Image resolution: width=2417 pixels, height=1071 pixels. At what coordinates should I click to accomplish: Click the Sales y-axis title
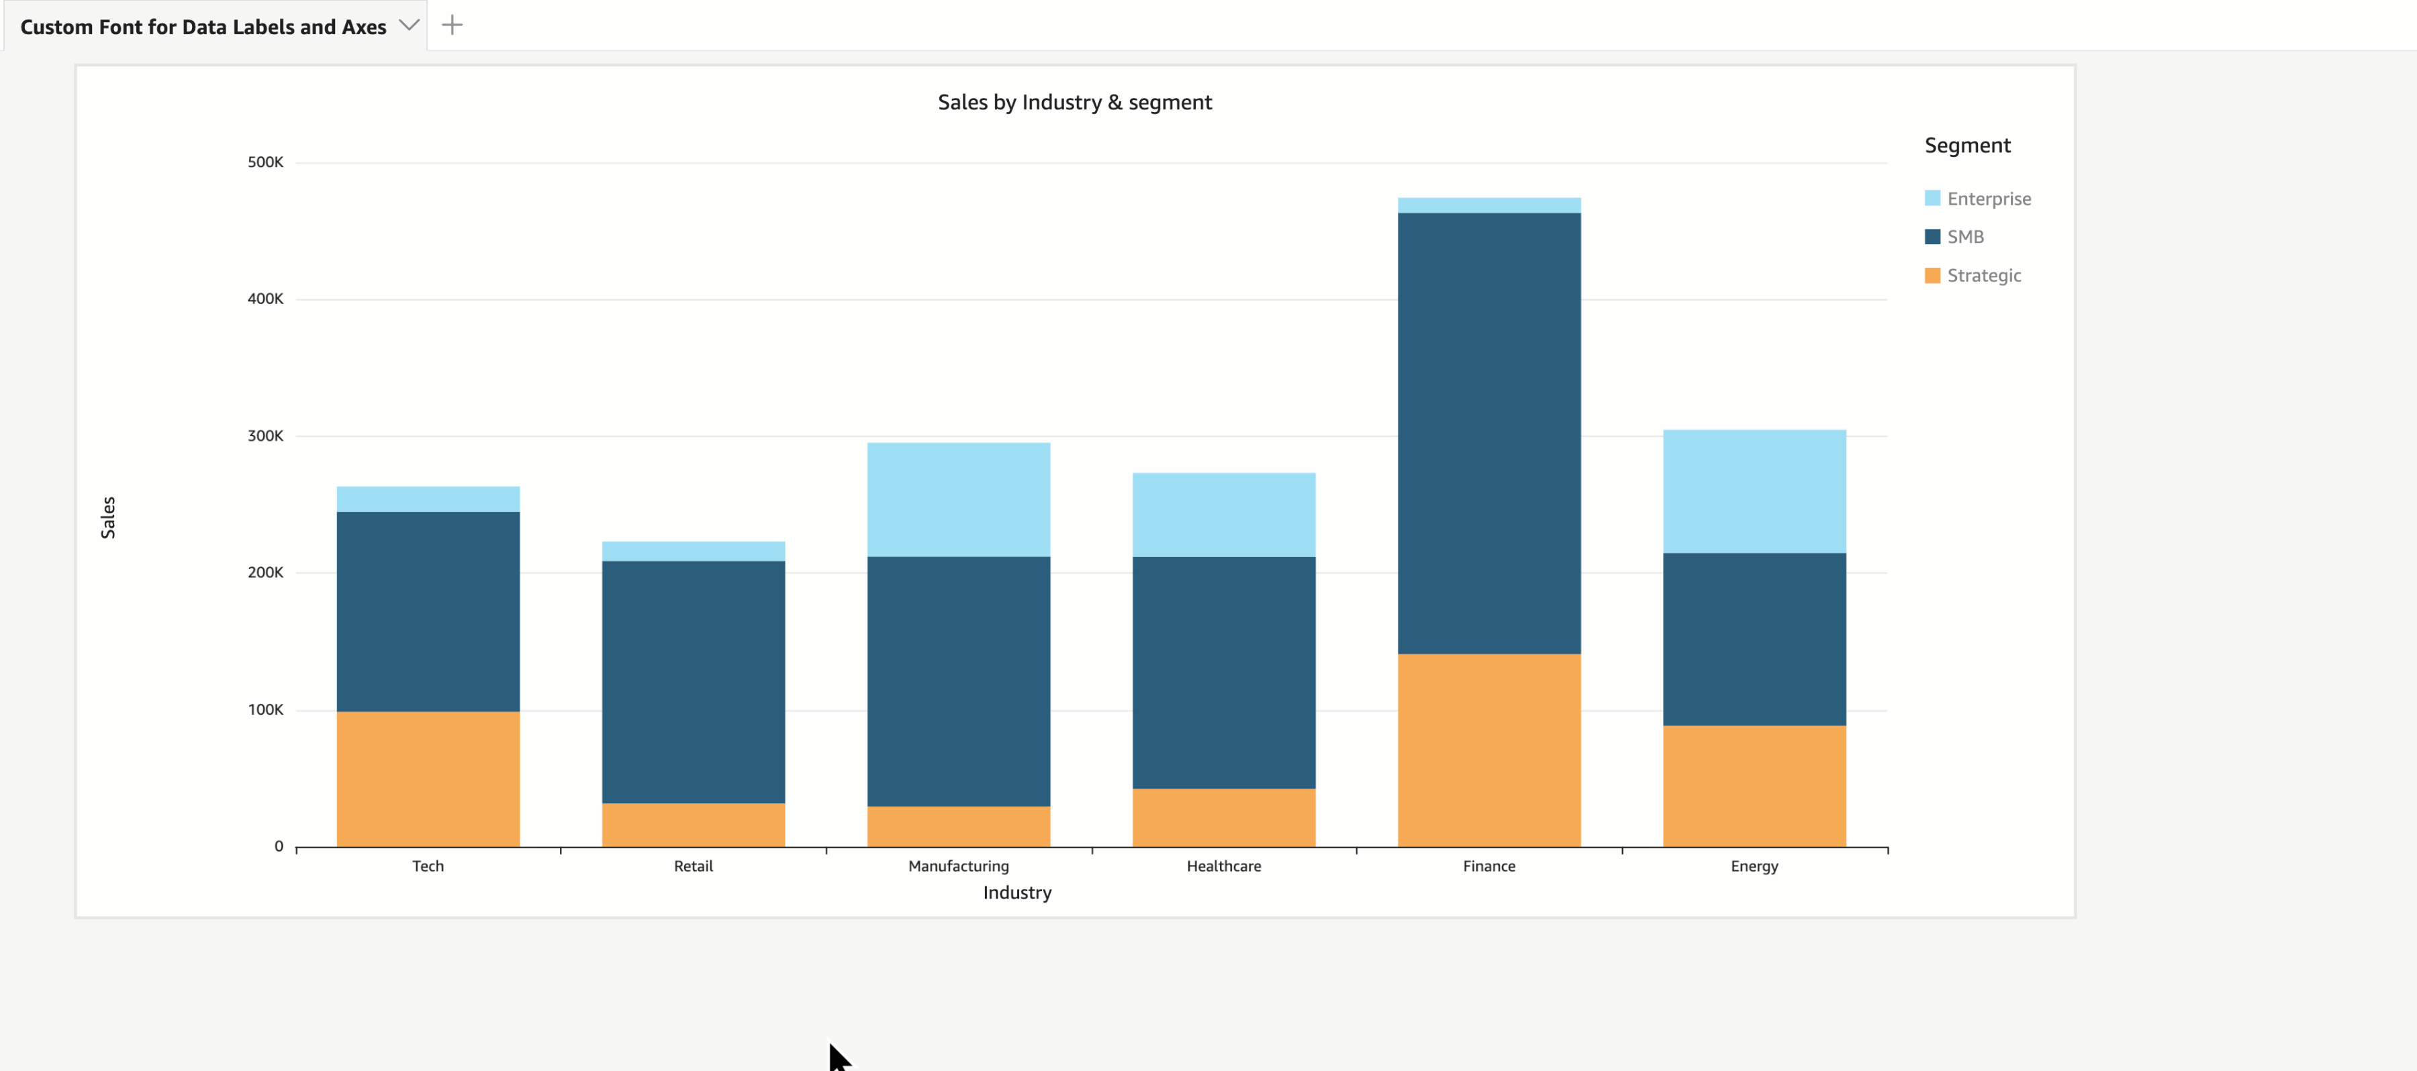click(x=108, y=517)
